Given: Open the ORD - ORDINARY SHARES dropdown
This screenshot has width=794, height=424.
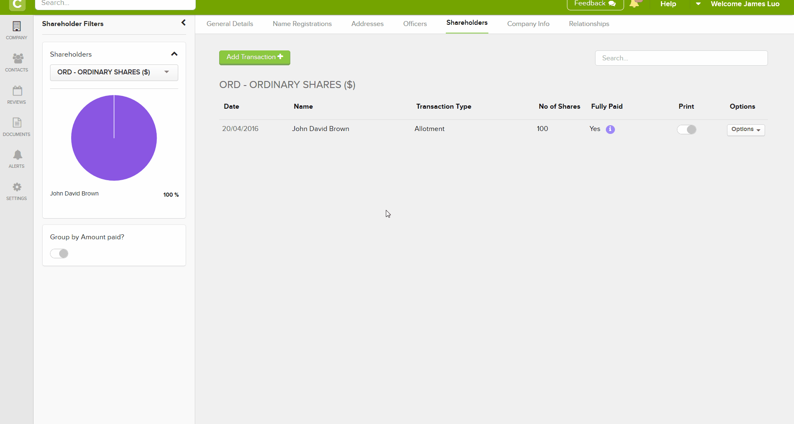Looking at the screenshot, I should [x=114, y=72].
